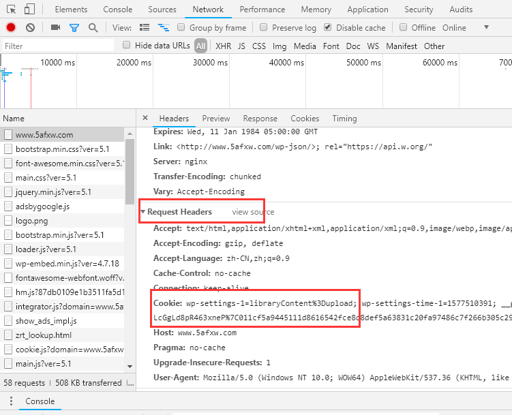The height and width of the screenshot is (415, 512).
Task: Stop recording with the red record button
Action: (11, 27)
